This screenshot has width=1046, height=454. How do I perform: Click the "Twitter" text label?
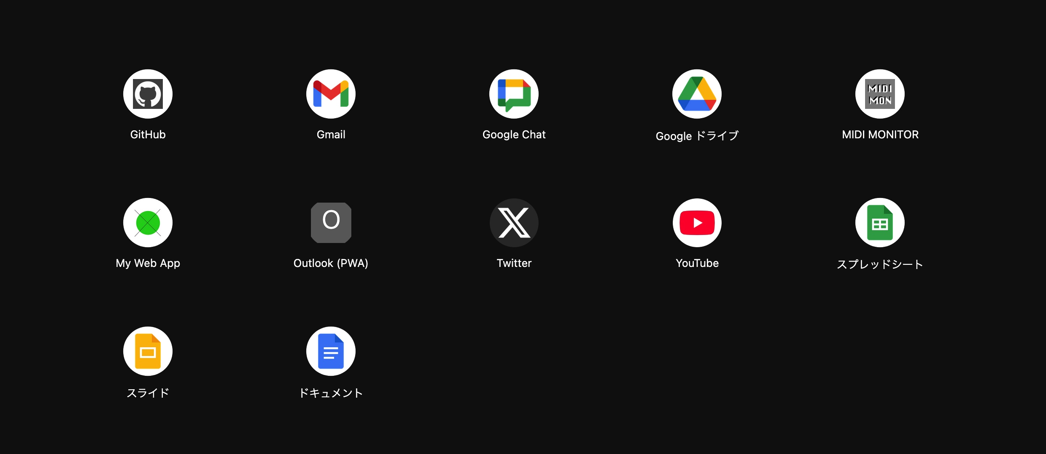tap(514, 263)
